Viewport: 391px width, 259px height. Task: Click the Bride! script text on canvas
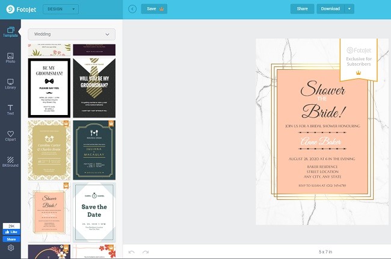point(324,111)
